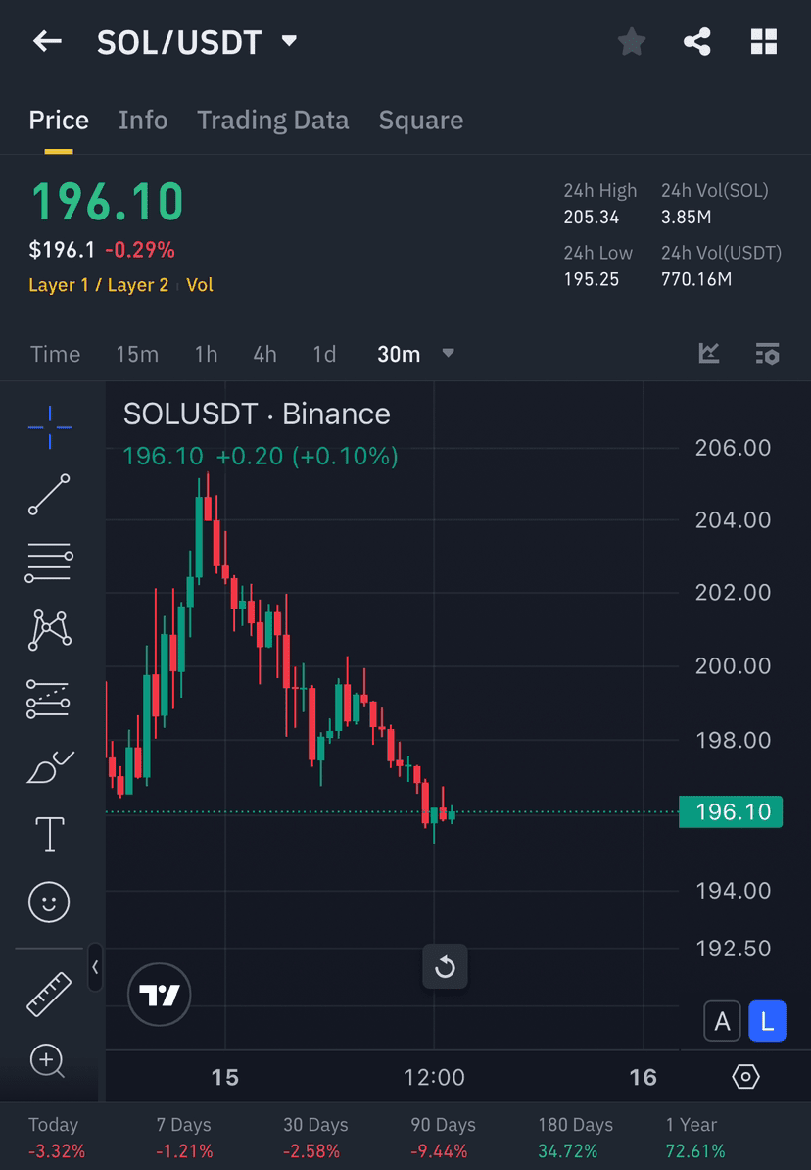The height and width of the screenshot is (1170, 811).
Task: Open chart indicators icon
Action: tap(709, 353)
